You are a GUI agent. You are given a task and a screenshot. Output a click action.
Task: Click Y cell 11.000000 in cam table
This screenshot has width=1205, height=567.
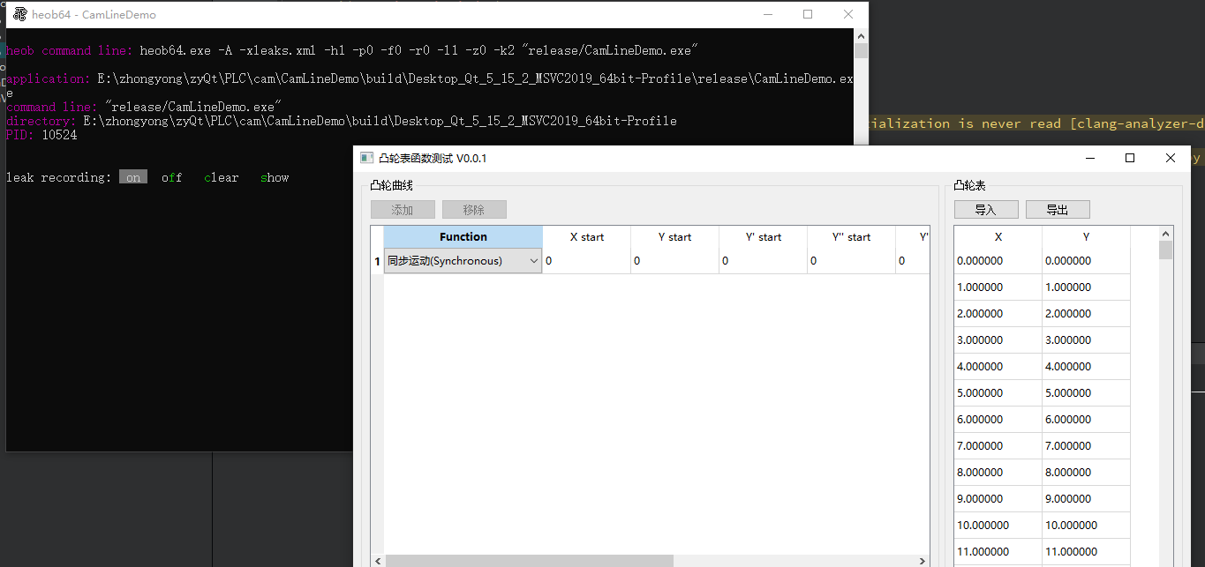pyautogui.click(x=1087, y=552)
